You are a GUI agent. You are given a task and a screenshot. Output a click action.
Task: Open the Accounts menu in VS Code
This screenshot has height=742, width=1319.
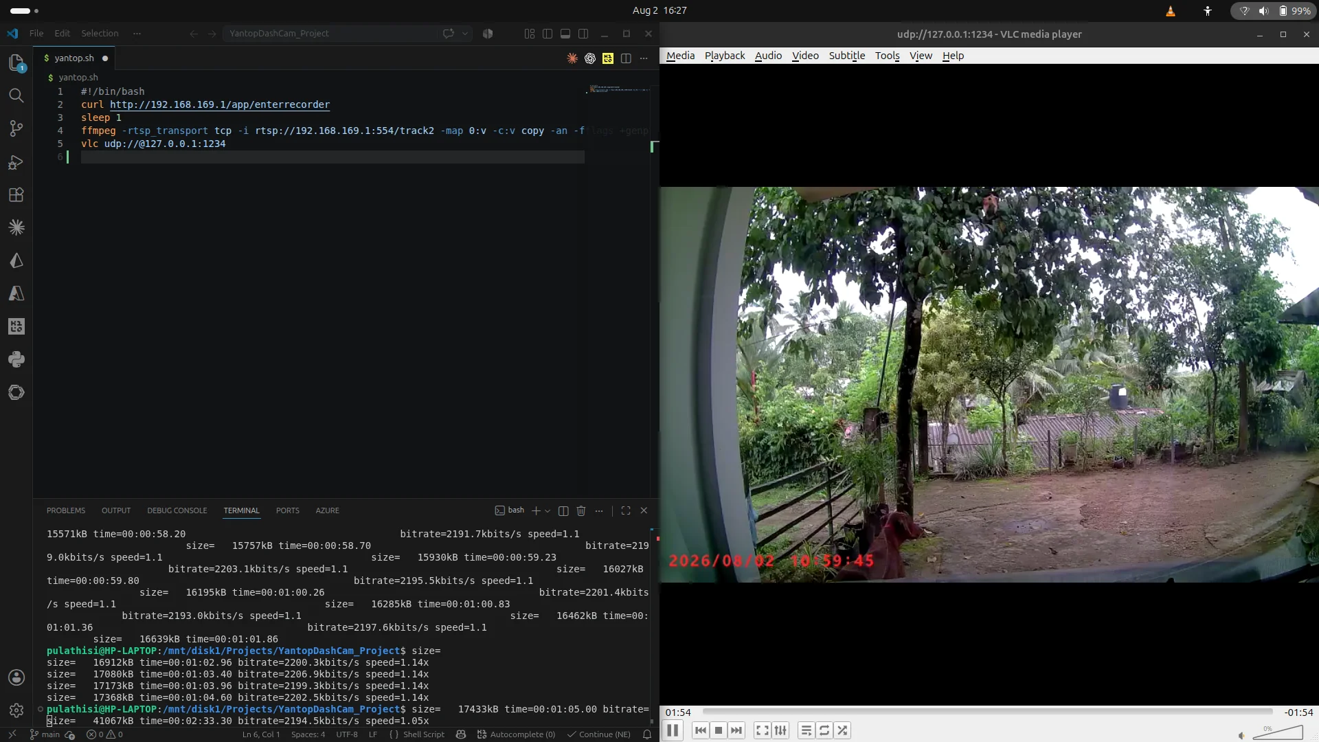tap(16, 677)
